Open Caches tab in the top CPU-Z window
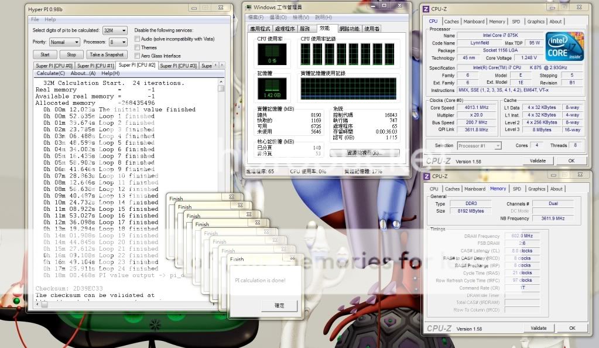599x348 pixels. tap(451, 22)
